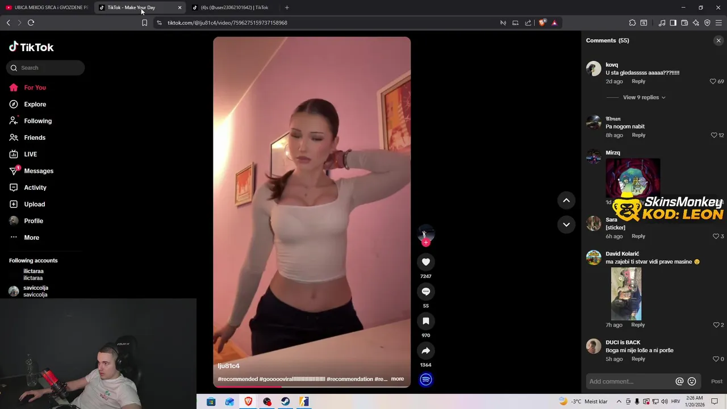
Task: Switch to the YouTube 'UBICA MEKOG SRCA' tab
Action: coord(47,7)
